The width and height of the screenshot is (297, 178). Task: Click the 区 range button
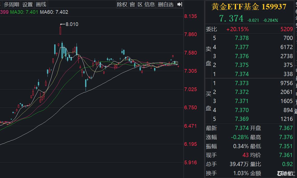pos(140,4)
